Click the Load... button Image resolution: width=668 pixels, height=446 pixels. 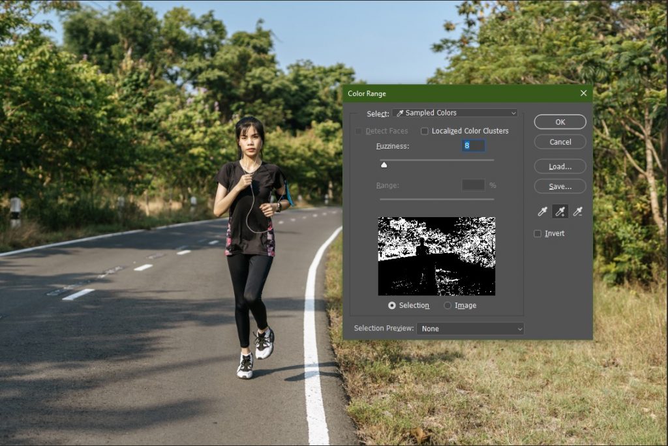560,166
